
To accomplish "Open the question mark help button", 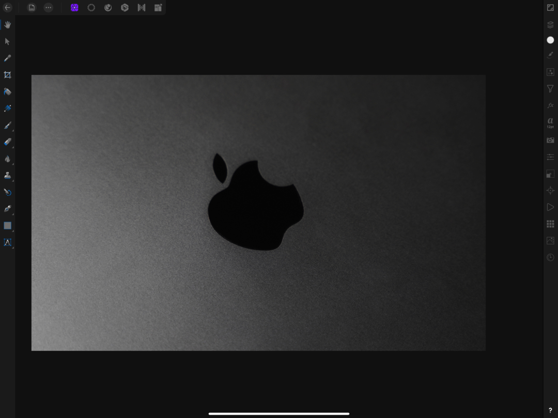I will [550, 411].
